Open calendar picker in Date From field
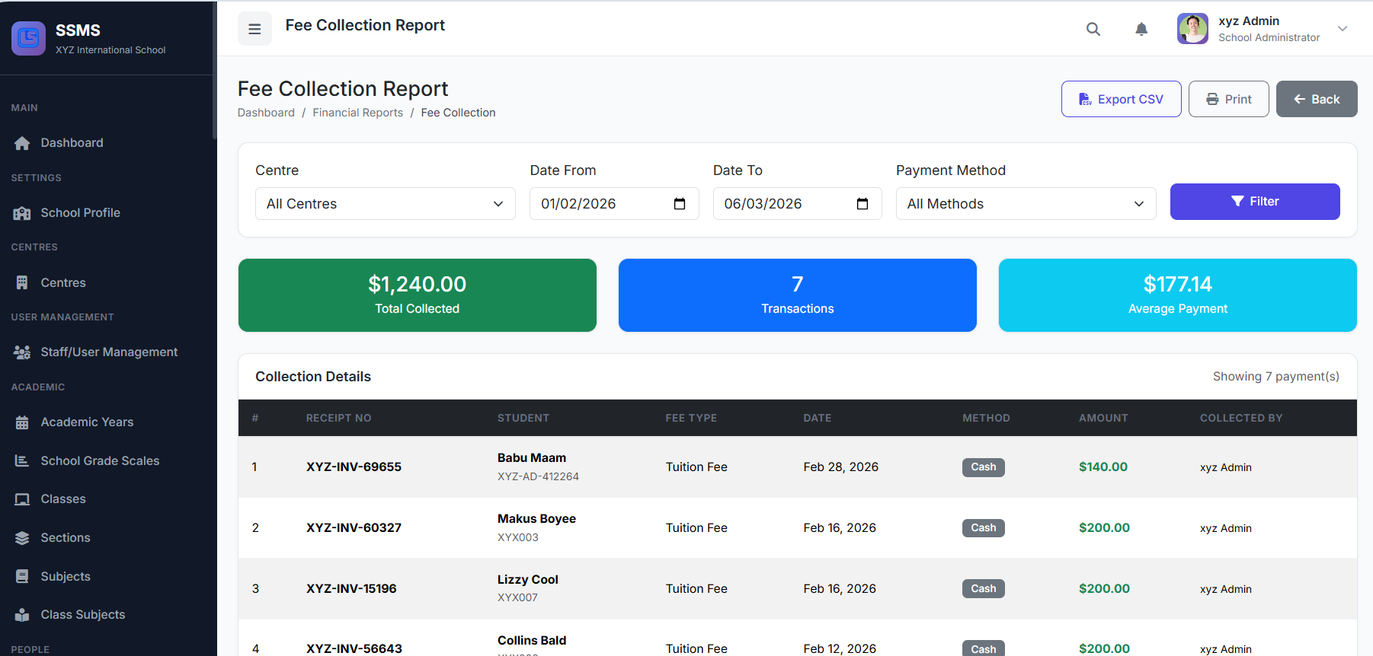 (x=680, y=204)
